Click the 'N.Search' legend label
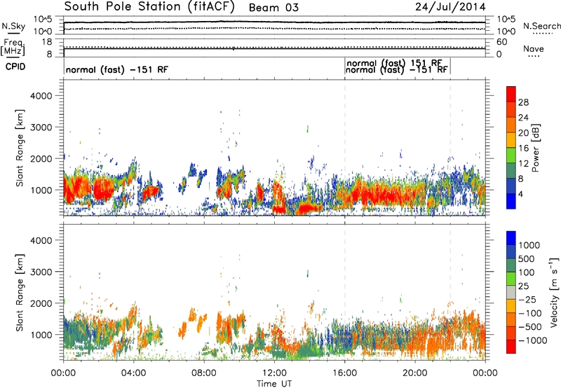The height and width of the screenshot is (388, 561). [541, 26]
